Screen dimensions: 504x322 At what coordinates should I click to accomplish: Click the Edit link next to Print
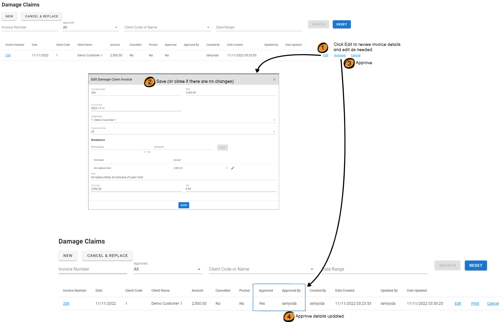458,303
